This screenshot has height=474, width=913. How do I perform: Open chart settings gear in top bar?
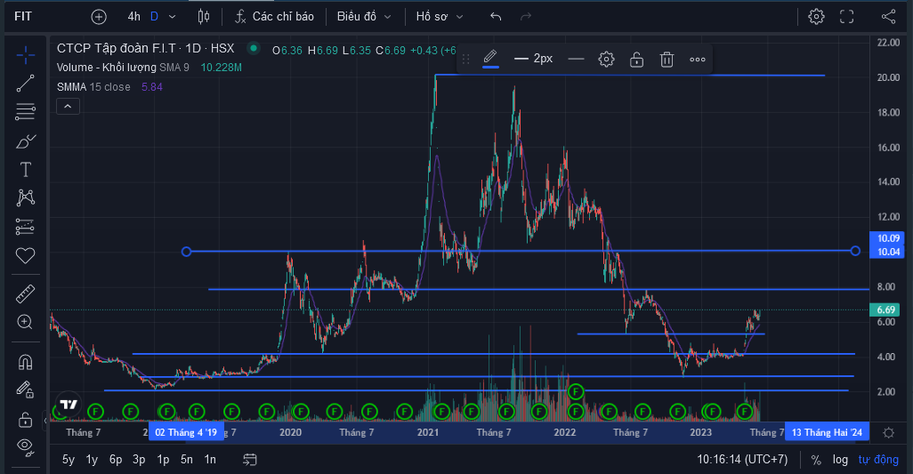click(816, 17)
